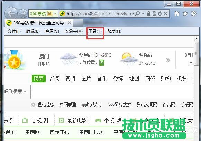Open the 360图片搜索 link

[x=119, y=104]
